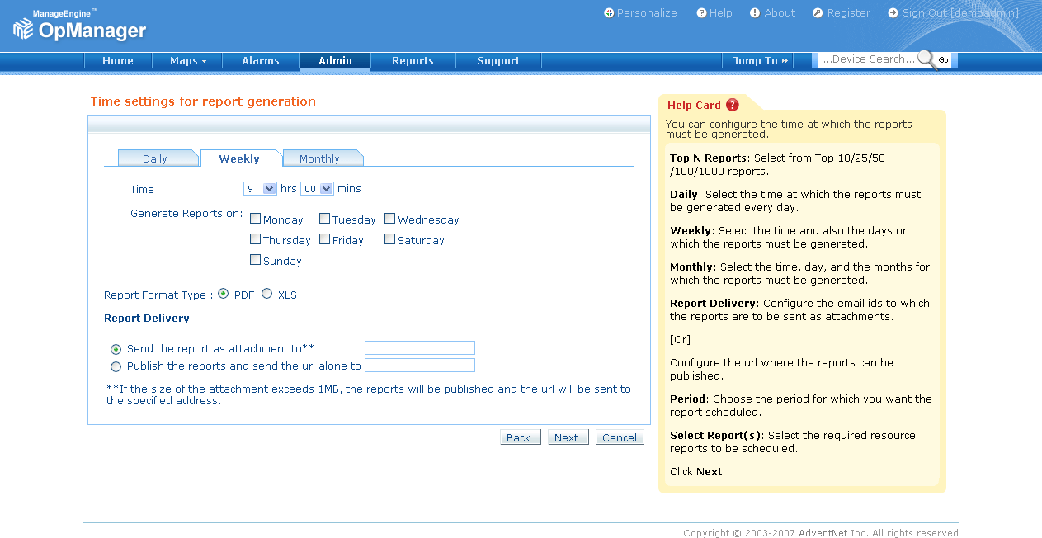Select the XLS report format radio

click(x=266, y=294)
